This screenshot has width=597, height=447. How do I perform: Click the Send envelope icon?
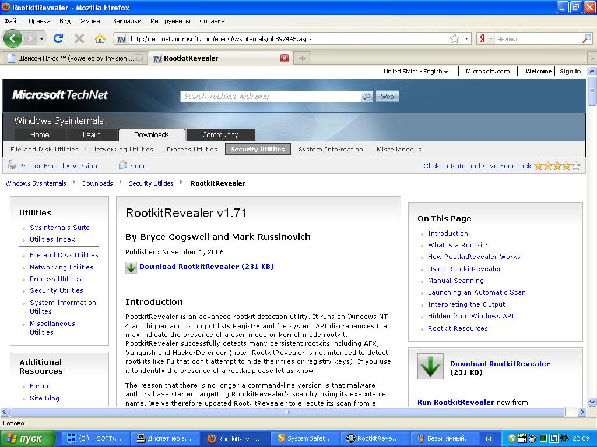pos(123,165)
